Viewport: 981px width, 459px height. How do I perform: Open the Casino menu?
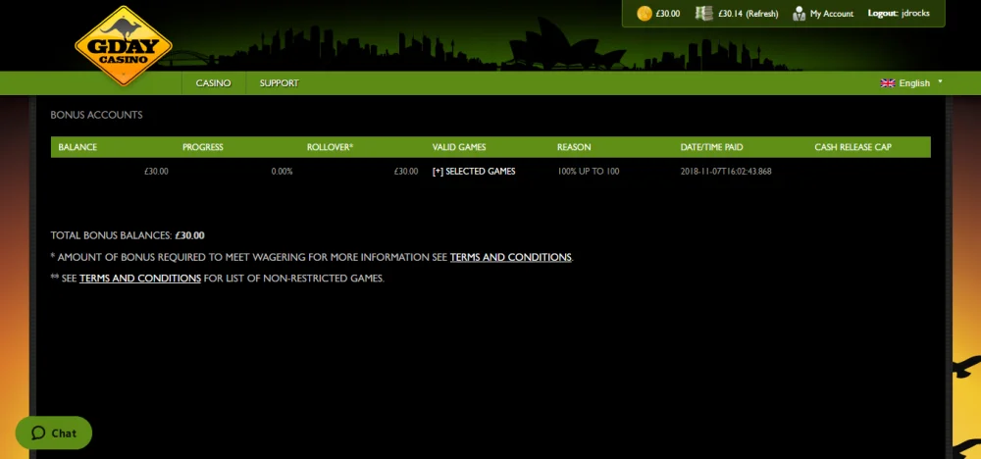click(x=213, y=83)
